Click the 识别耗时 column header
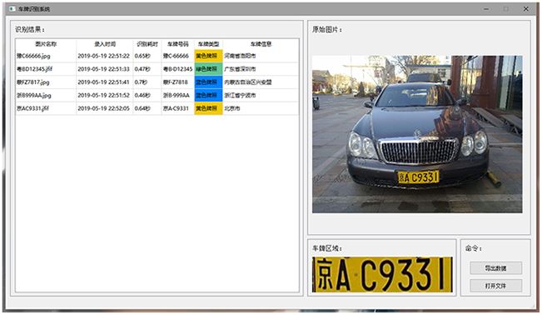The width and height of the screenshot is (542, 315). click(147, 44)
